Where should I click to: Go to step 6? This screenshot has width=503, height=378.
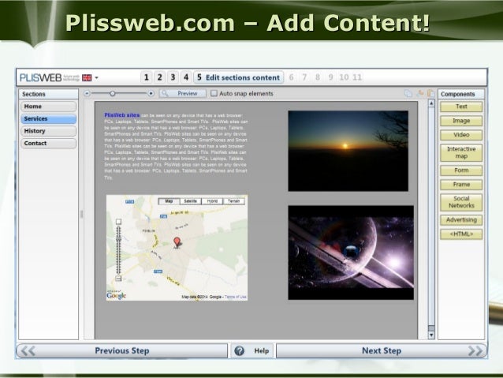(x=291, y=77)
